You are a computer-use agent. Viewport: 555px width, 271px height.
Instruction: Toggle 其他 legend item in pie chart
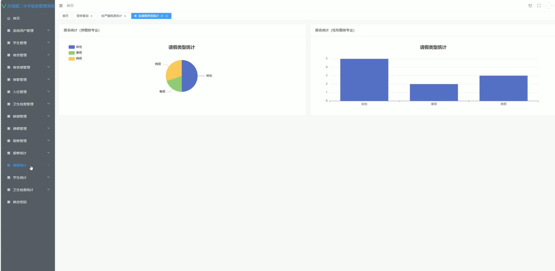tap(75, 47)
